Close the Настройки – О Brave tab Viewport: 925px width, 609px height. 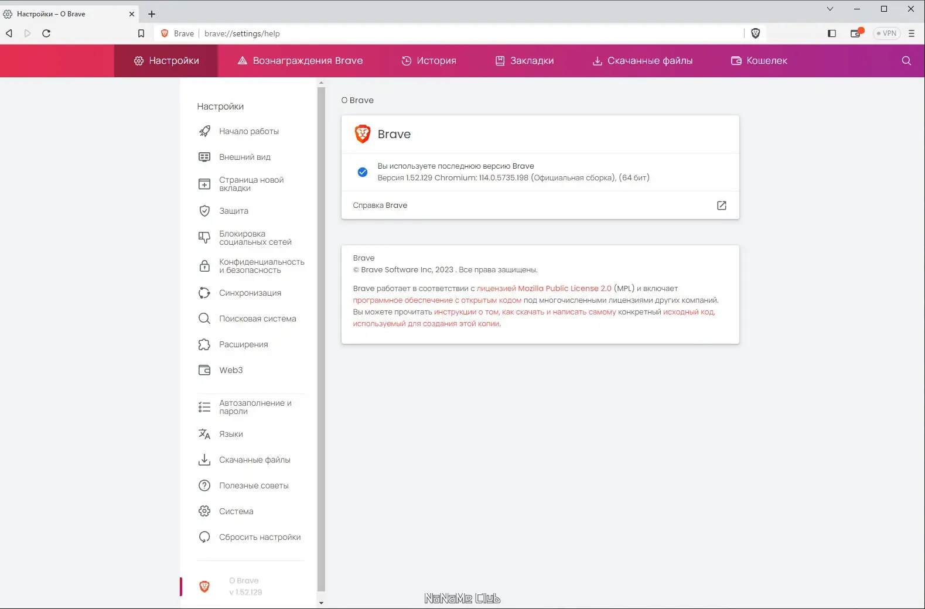131,14
